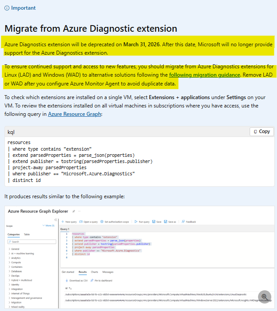Click the New query label
Screen dimensions: 277x311
(x=71, y=222)
